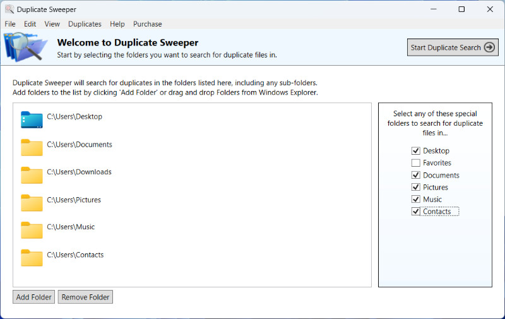Click the Pictures folder icon

pyautogui.click(x=32, y=203)
